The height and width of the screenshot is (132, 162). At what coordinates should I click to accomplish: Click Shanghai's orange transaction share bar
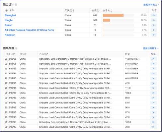pos(113,15)
